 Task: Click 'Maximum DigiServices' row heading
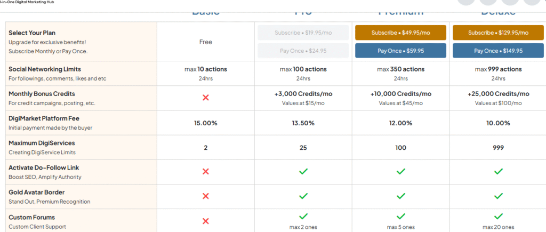click(42, 143)
